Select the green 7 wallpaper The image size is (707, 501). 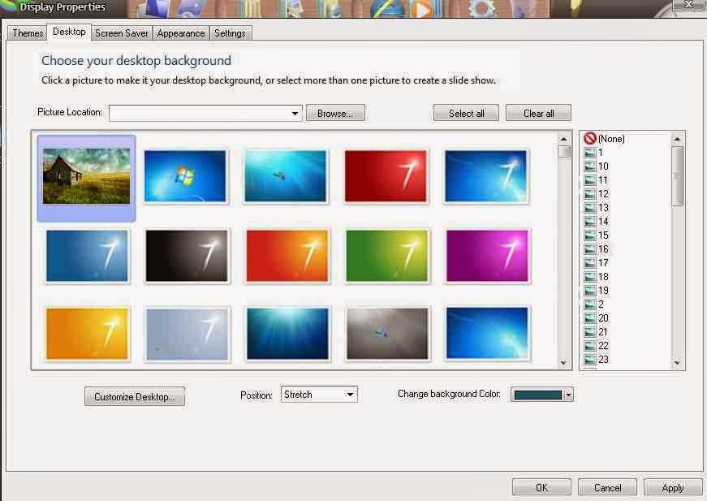point(387,256)
